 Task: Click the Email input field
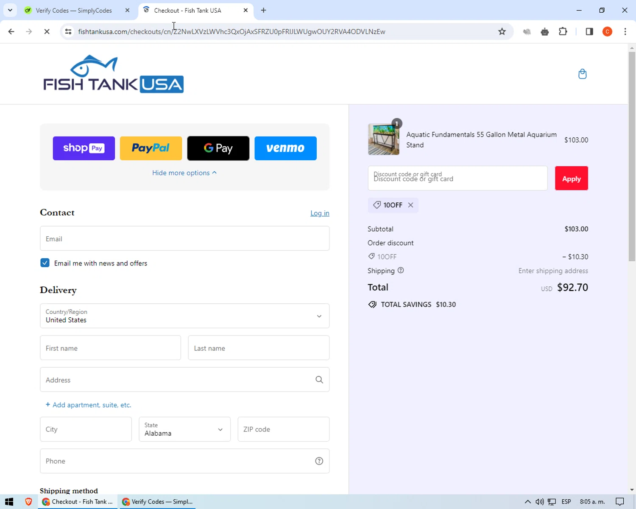184,238
